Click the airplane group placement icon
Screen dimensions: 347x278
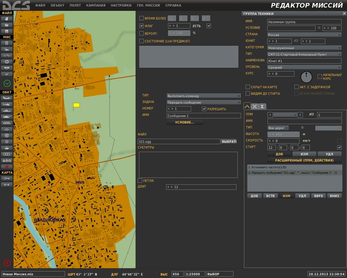[x=7, y=98]
